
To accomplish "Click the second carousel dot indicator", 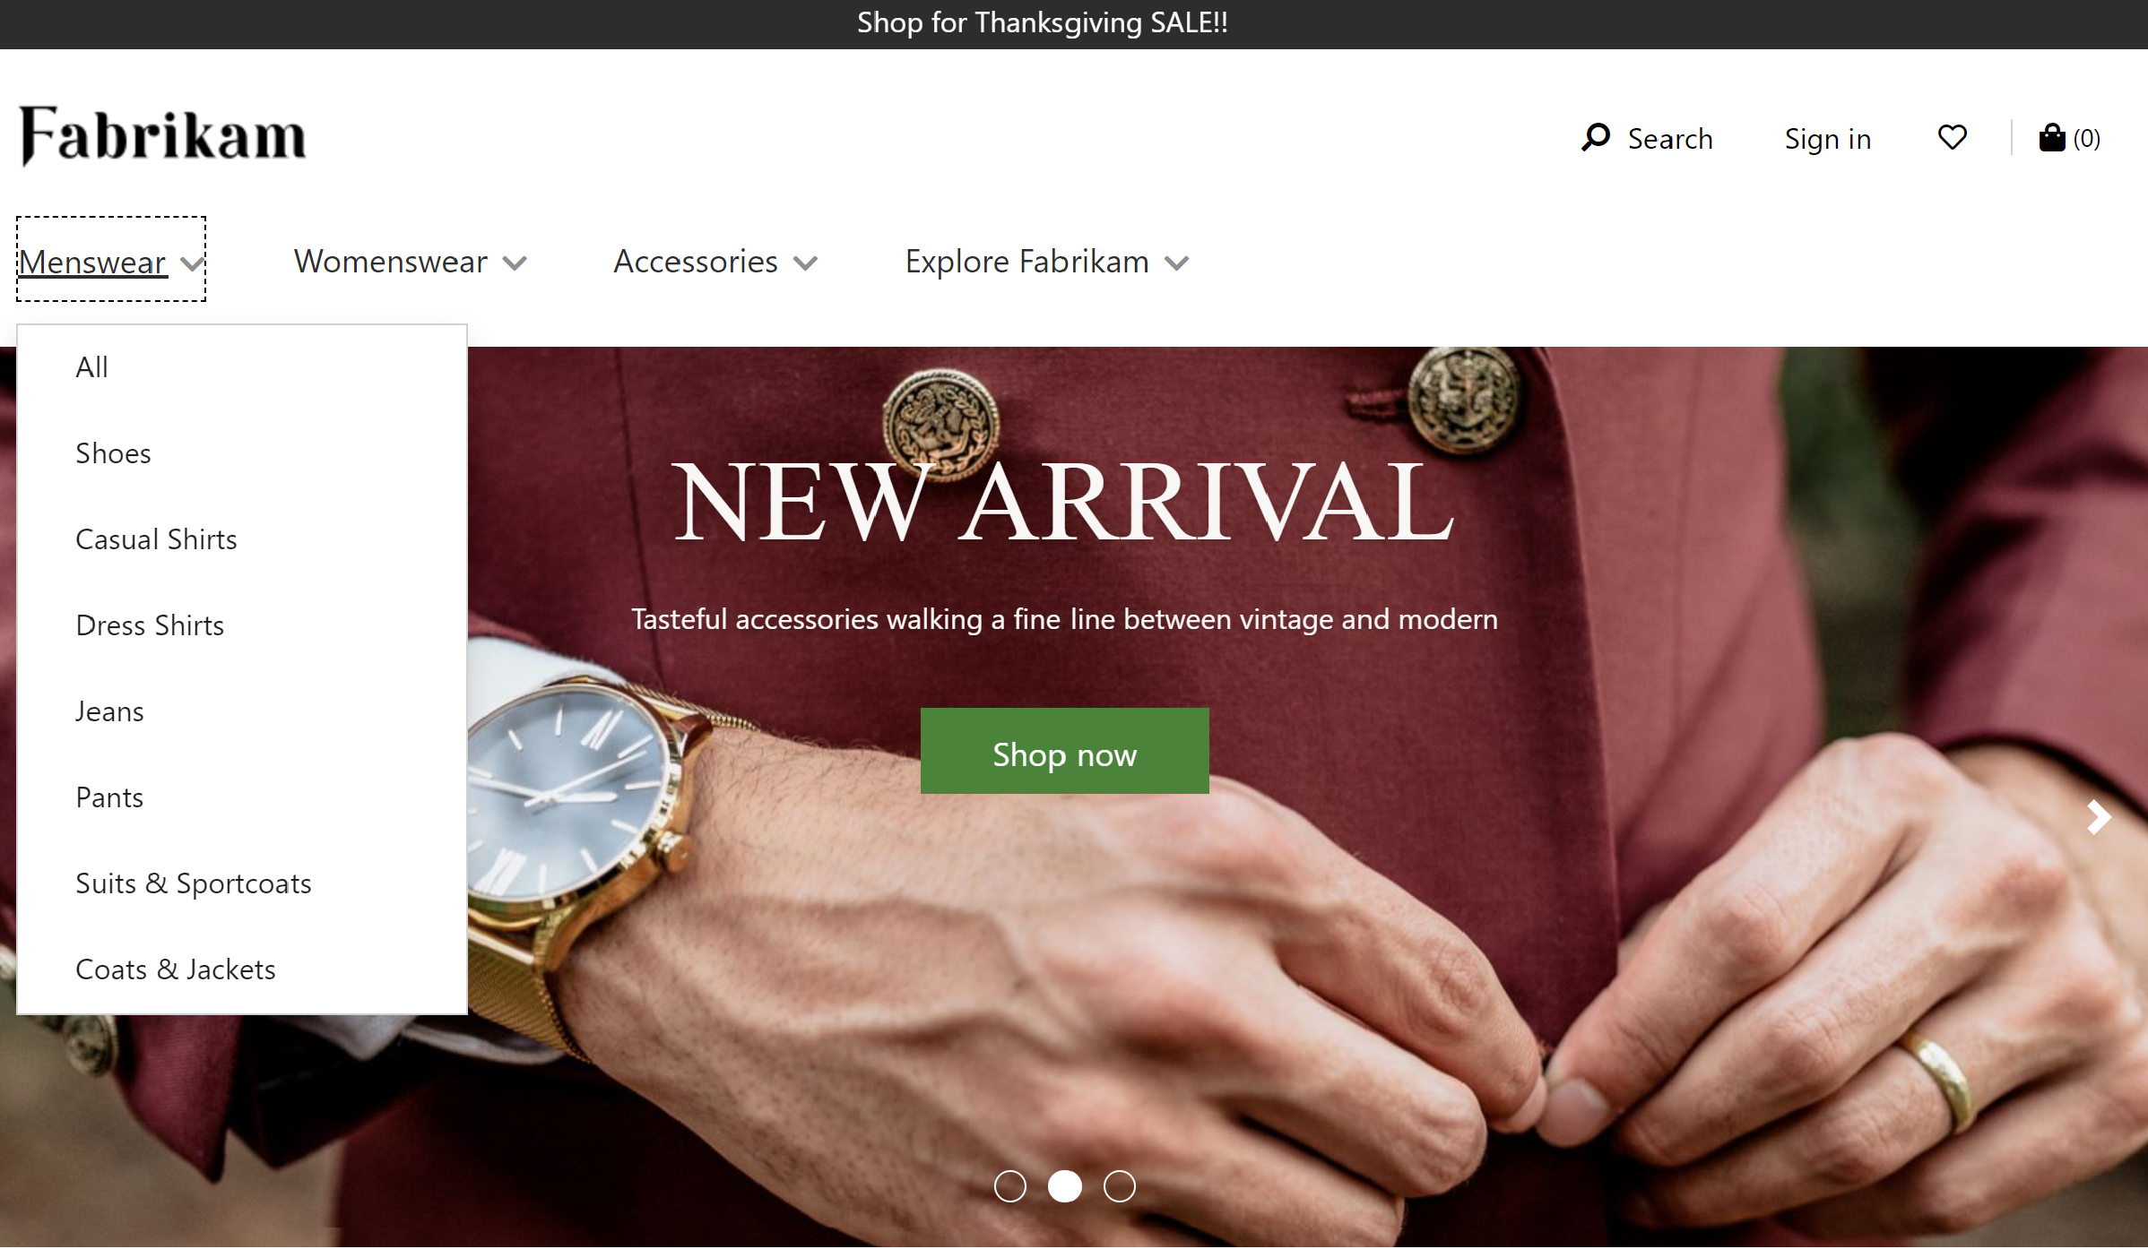I will [1065, 1185].
